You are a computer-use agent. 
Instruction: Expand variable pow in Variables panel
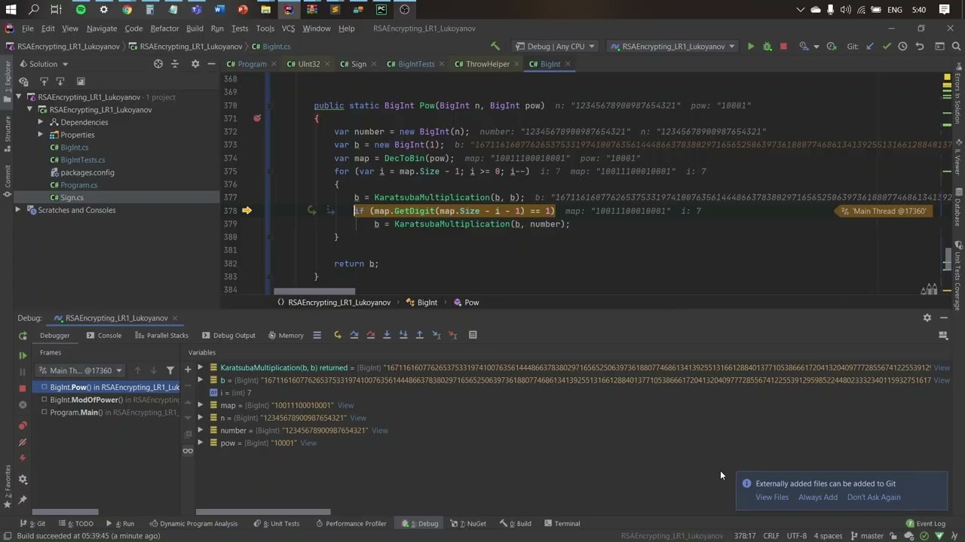(201, 443)
